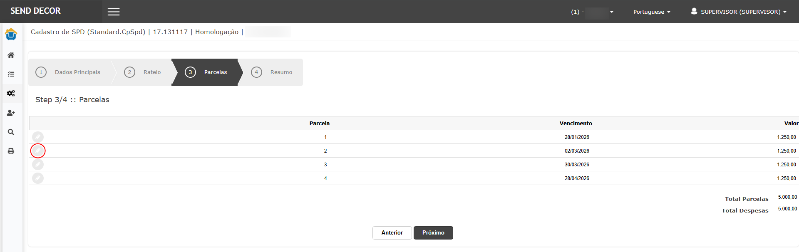Click the add user sidebar icon
This screenshot has height=252, width=799.
[x=11, y=113]
